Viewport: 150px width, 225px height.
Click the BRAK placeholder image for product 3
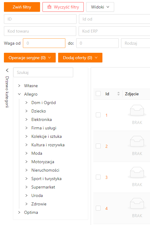click(137, 176)
